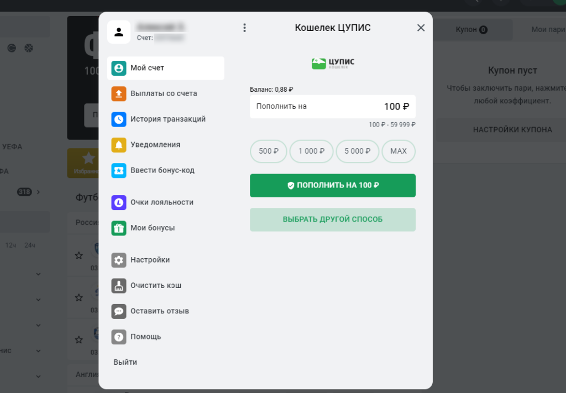The image size is (566, 393).
Task: Switch to Мои пари tab in background
Action: coord(548,30)
